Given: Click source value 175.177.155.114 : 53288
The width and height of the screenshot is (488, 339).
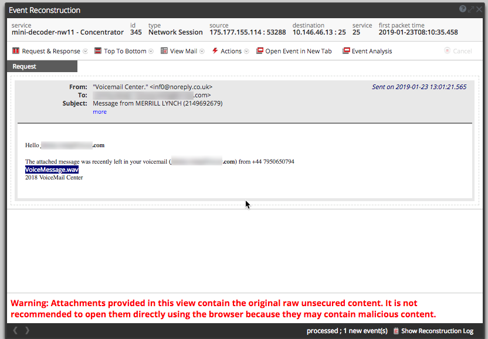Looking at the screenshot, I should [248, 32].
